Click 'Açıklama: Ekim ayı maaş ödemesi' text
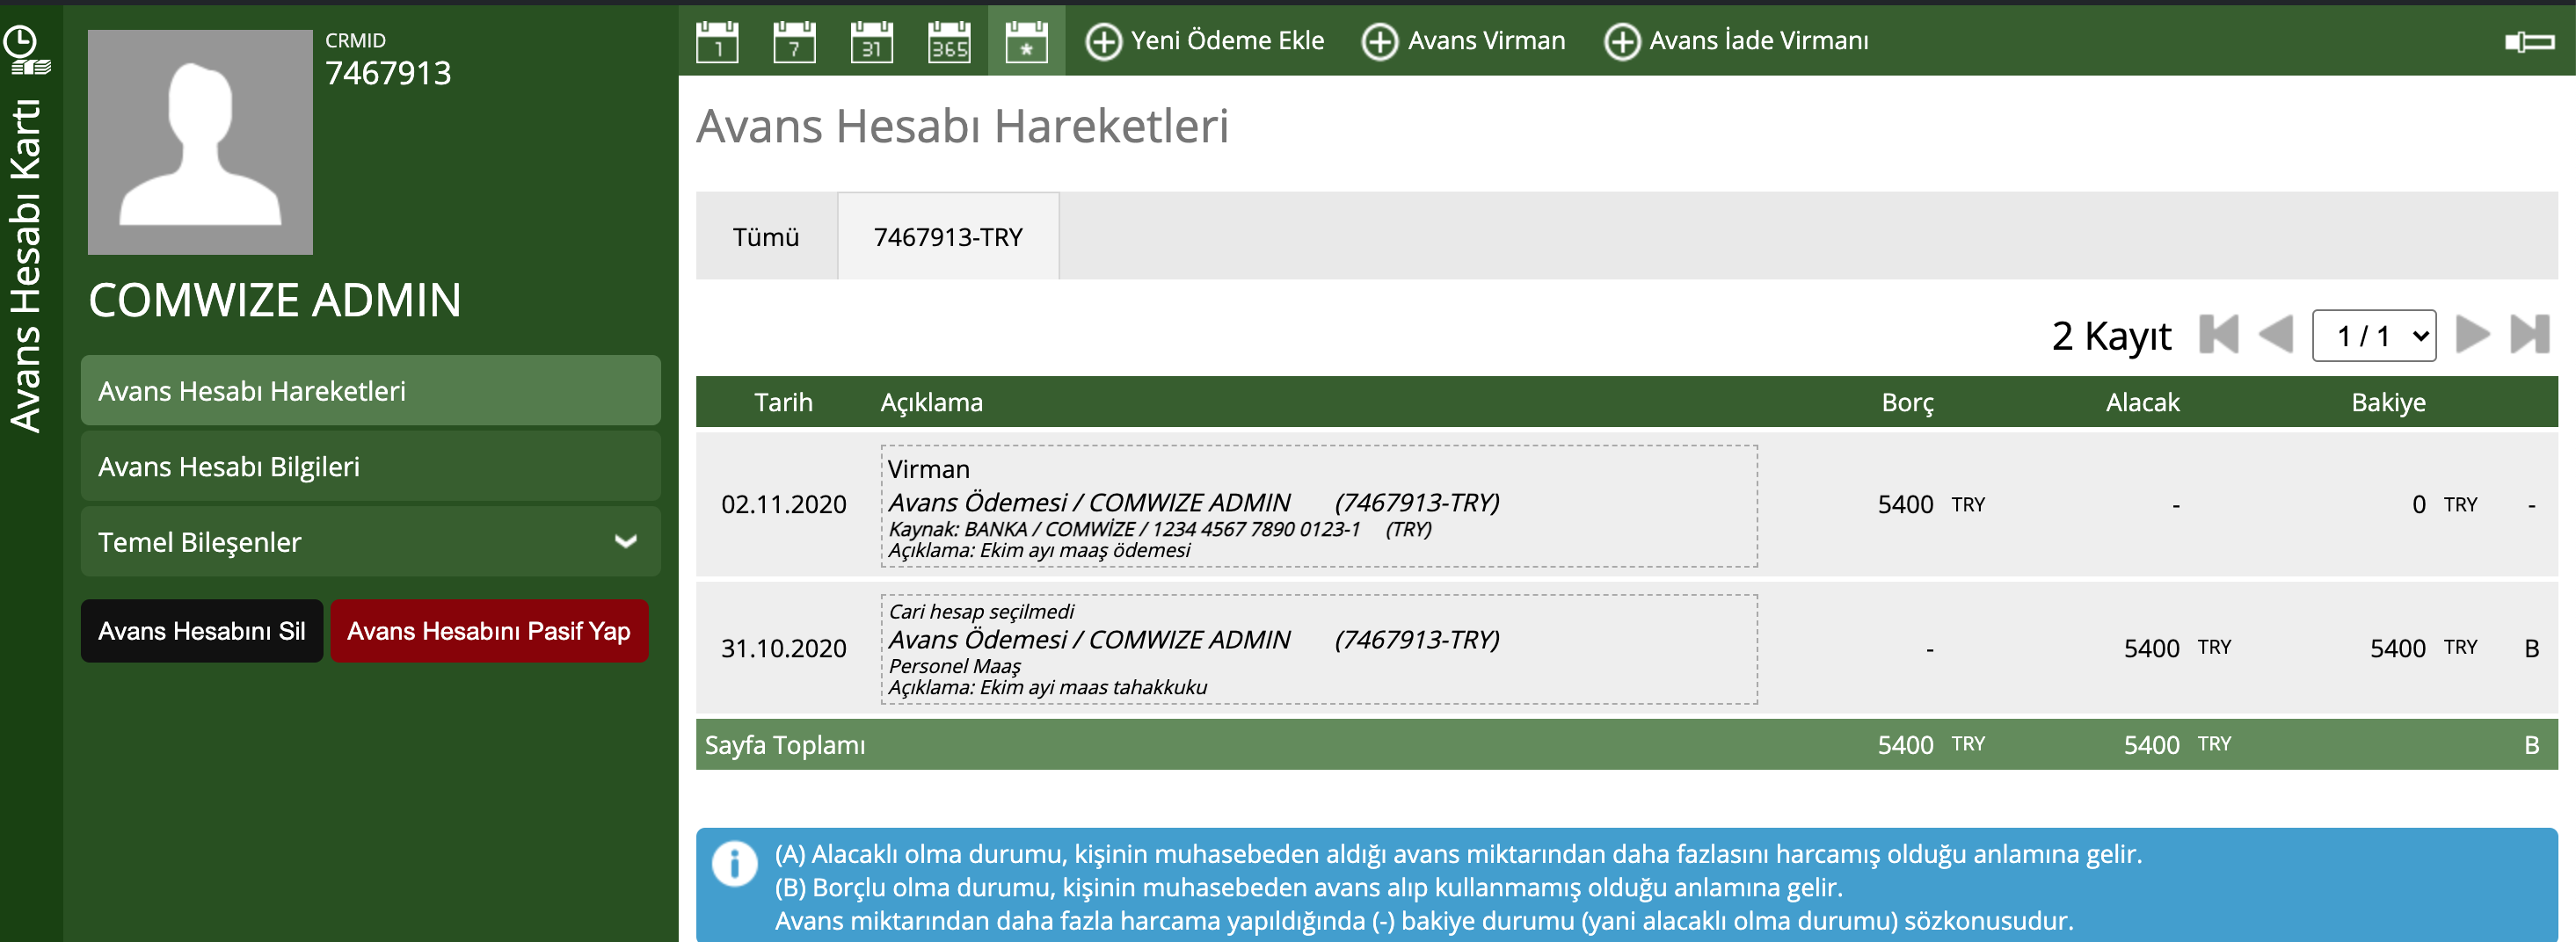 [1039, 551]
